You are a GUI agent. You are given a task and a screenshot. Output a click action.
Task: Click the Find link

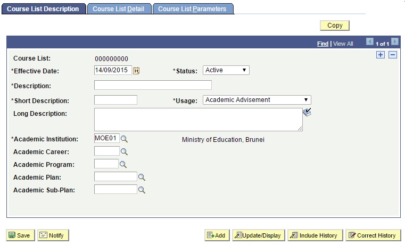(323, 44)
